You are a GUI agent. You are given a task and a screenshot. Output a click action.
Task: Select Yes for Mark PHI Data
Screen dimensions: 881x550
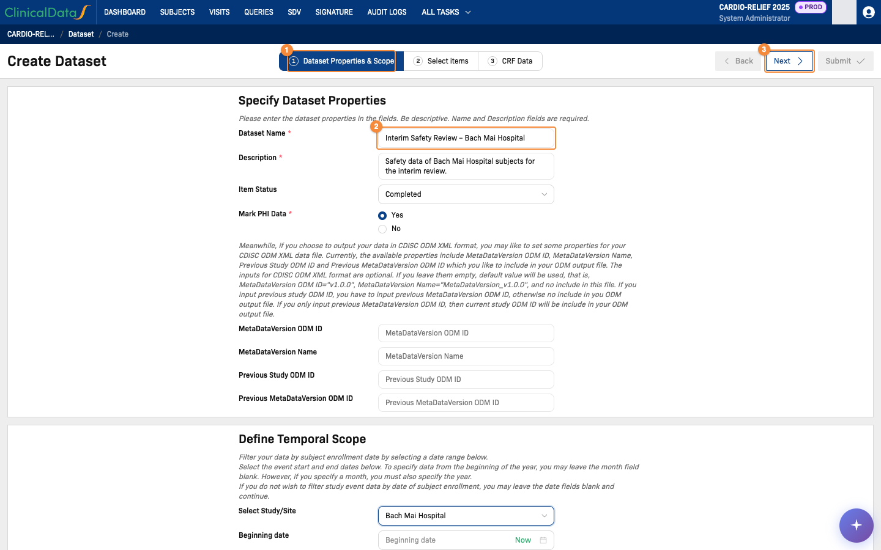click(382, 215)
